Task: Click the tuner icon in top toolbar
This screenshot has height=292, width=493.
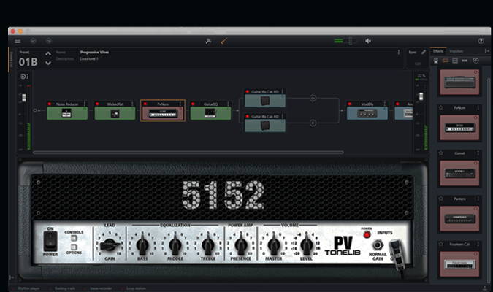Action: 208,41
